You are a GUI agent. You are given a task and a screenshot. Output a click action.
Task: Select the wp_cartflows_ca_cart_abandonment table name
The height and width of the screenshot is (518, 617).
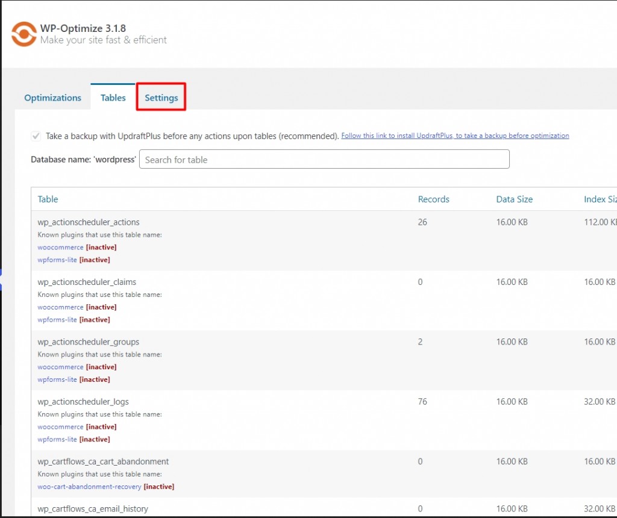point(103,461)
